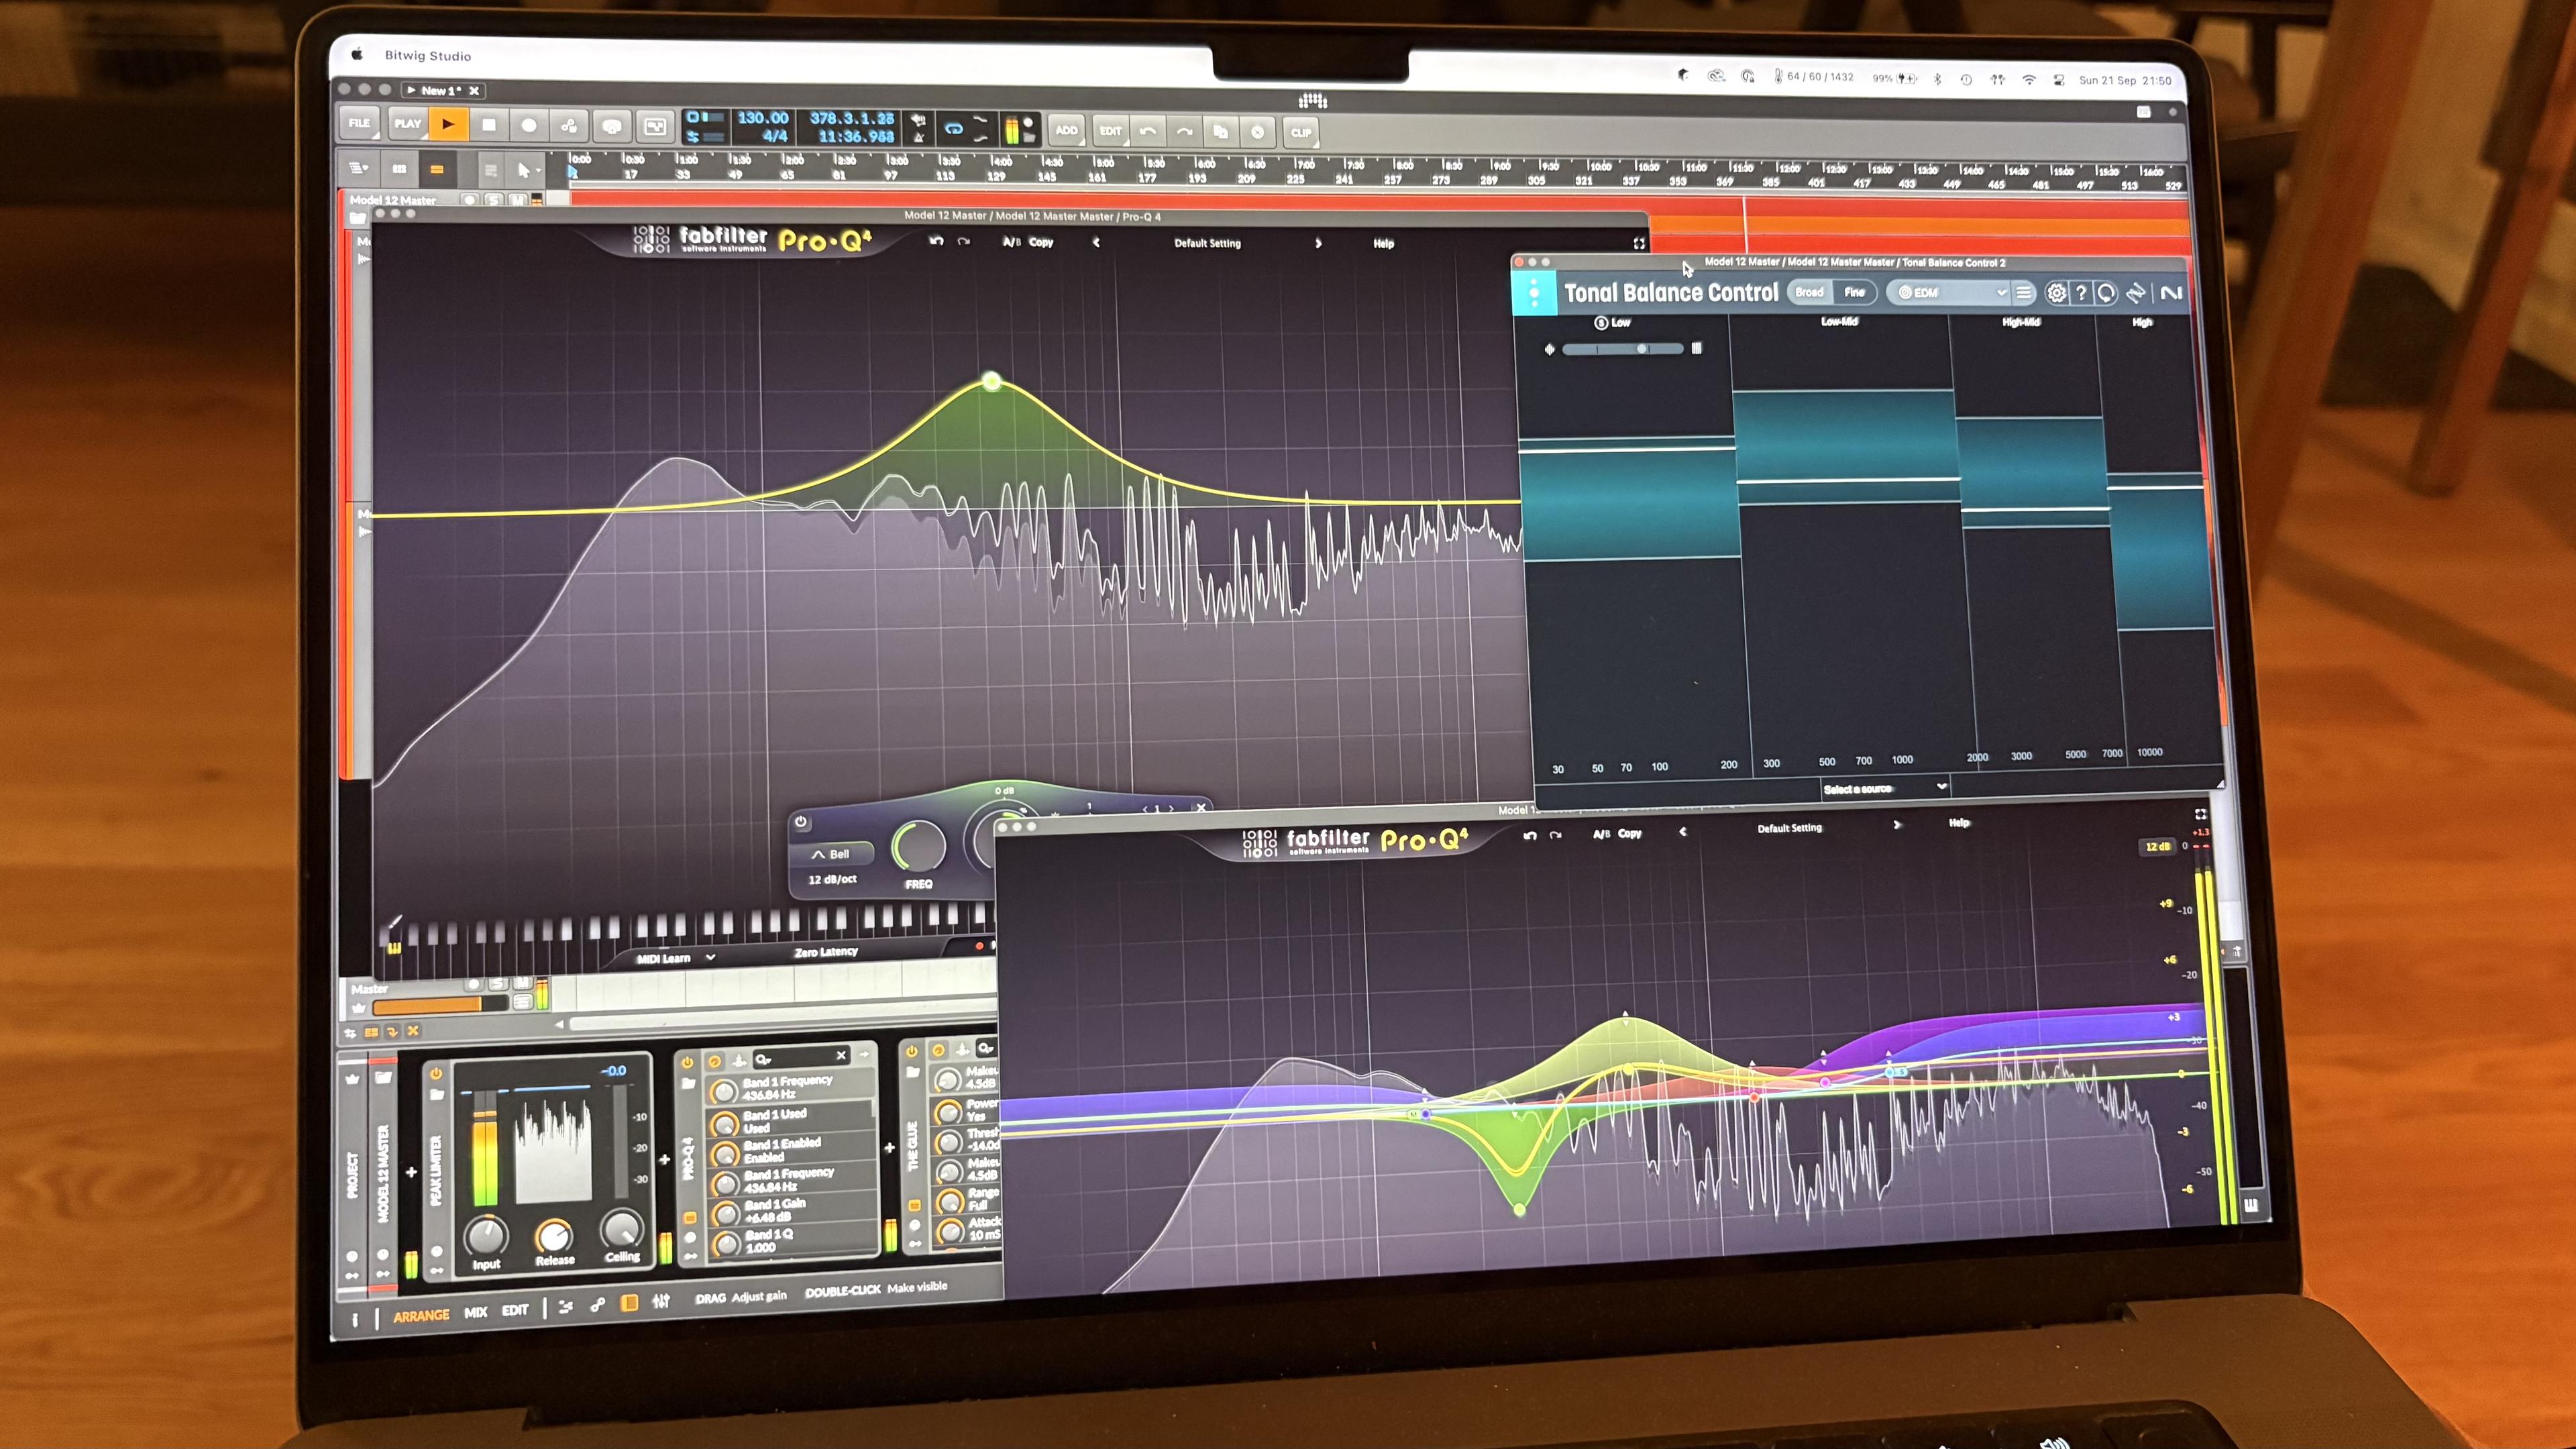Viewport: 2576px width, 1449px height.
Task: Click the record circle button
Action: (x=529, y=126)
